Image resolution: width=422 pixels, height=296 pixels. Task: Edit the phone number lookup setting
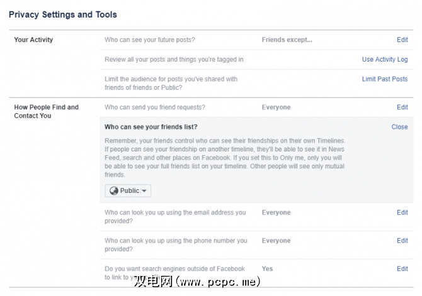click(402, 241)
